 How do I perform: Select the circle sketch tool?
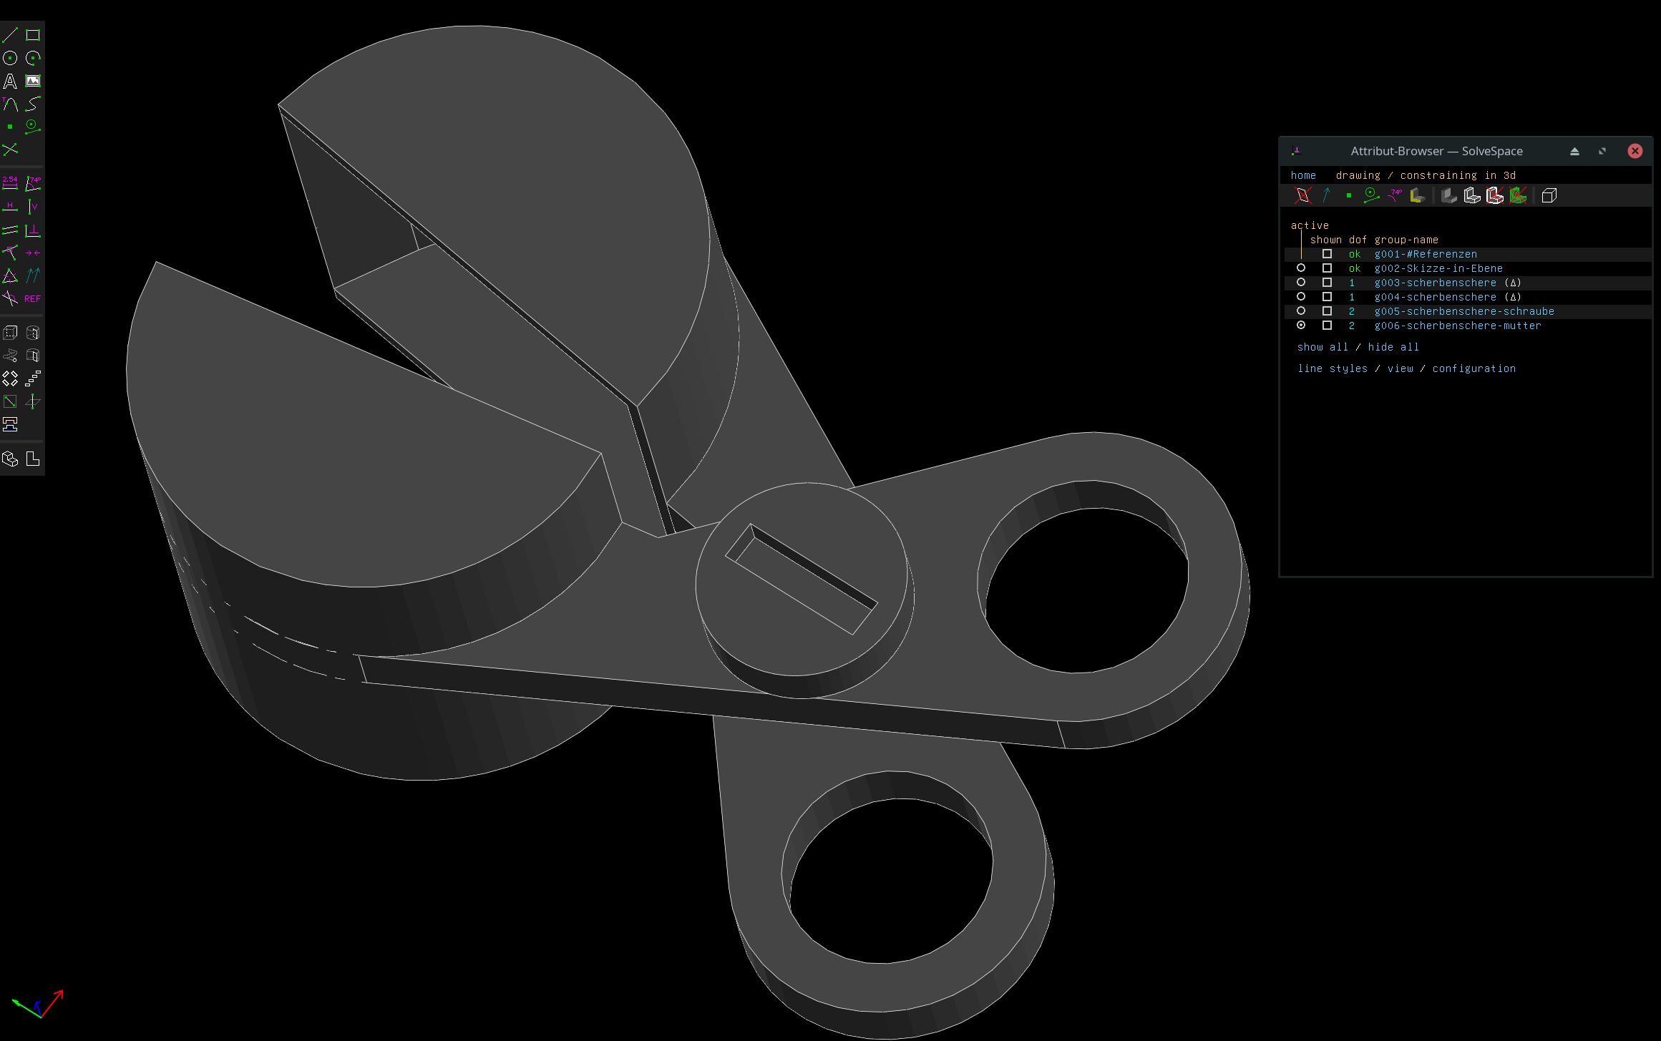click(10, 58)
